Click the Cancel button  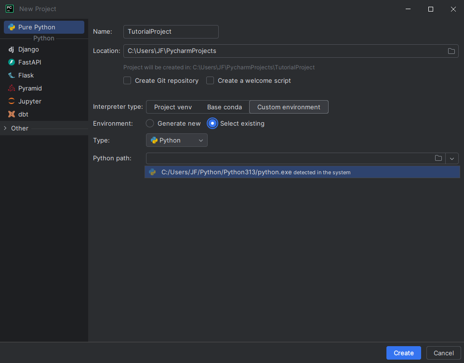pyautogui.click(x=444, y=353)
